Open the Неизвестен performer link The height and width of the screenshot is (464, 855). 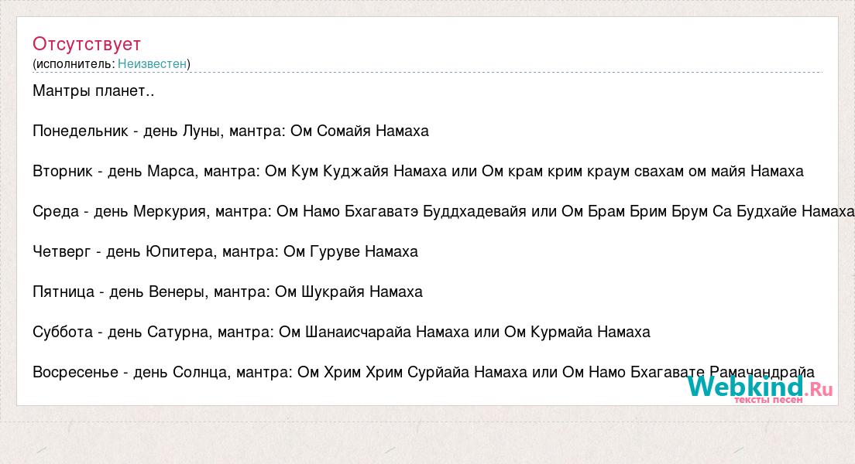pyautogui.click(x=153, y=63)
